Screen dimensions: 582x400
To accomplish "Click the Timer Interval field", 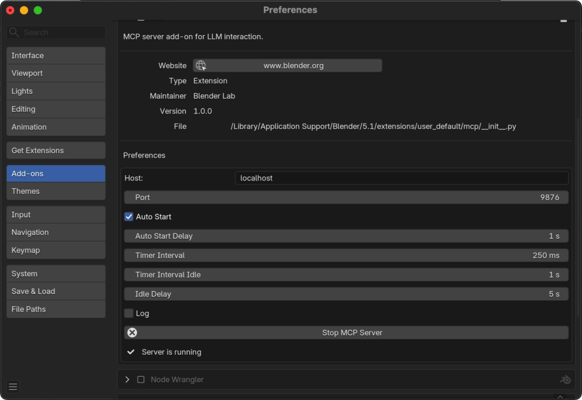I will point(346,255).
